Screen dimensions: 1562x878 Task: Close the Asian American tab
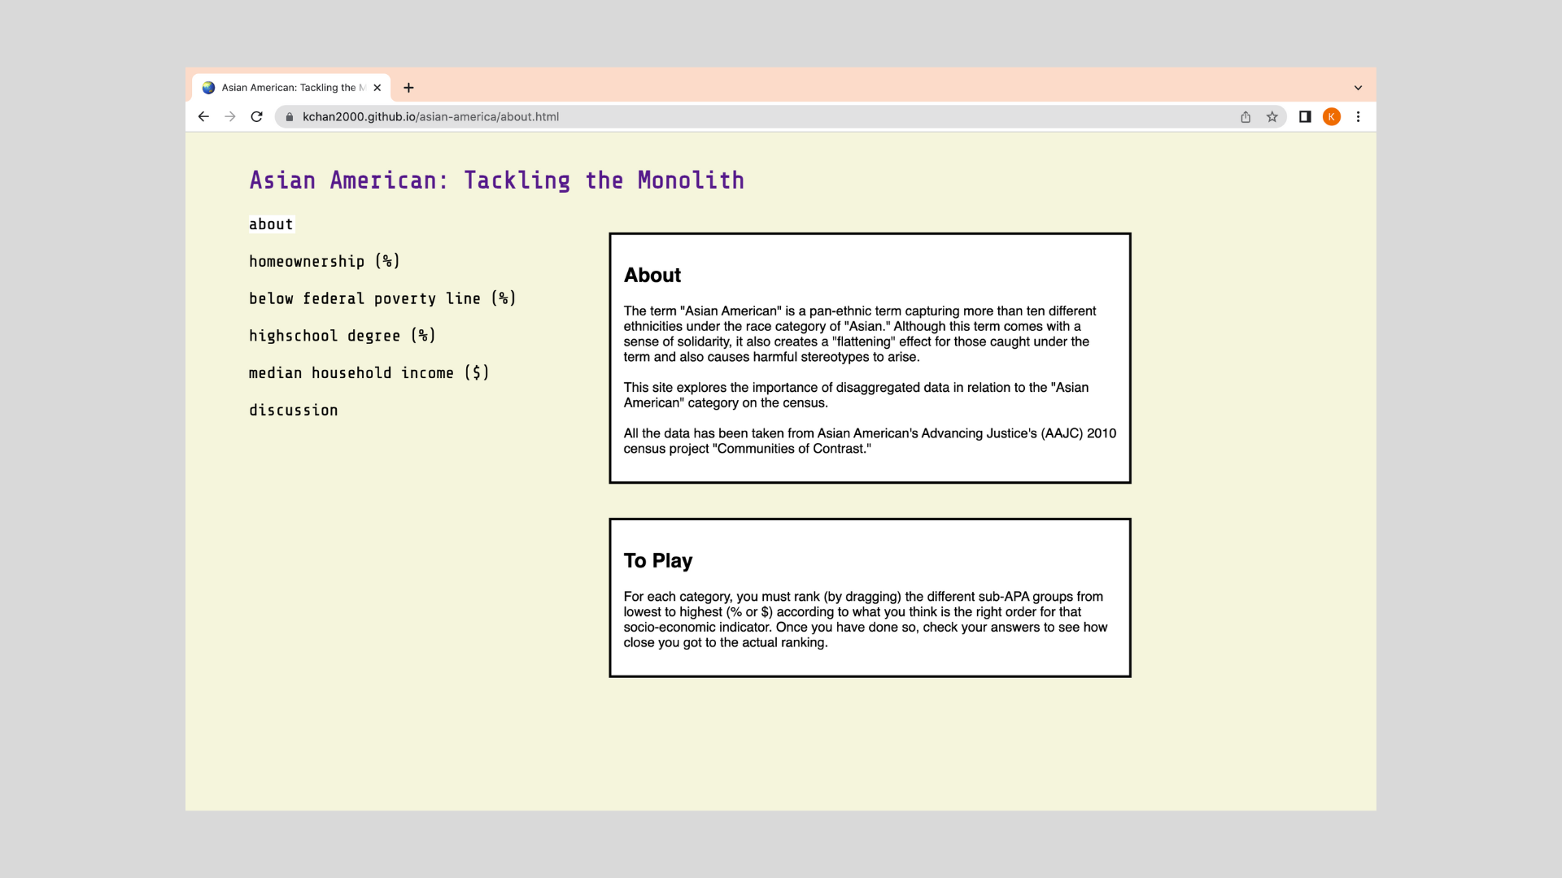(x=377, y=88)
